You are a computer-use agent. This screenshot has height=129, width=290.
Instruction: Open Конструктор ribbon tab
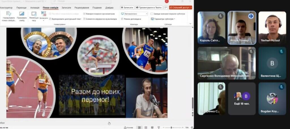(6, 8)
